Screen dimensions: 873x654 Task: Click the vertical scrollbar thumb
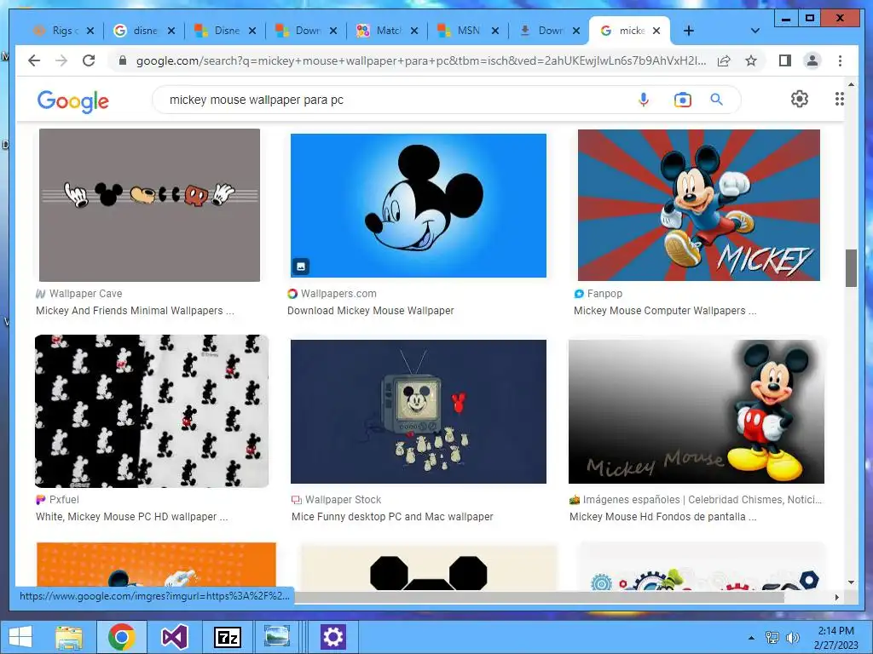pyautogui.click(x=851, y=268)
